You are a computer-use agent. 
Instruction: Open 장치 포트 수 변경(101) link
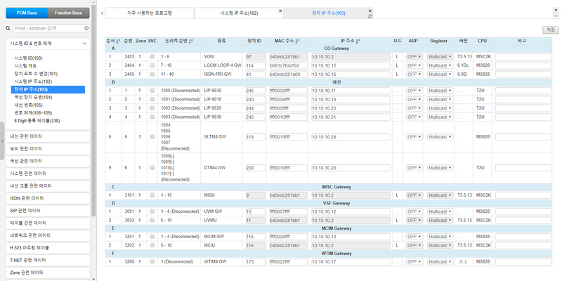(x=36, y=74)
